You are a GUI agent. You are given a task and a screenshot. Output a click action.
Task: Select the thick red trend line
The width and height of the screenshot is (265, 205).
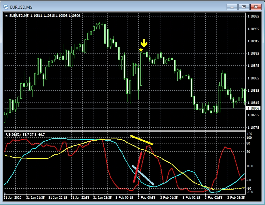coord(138,167)
